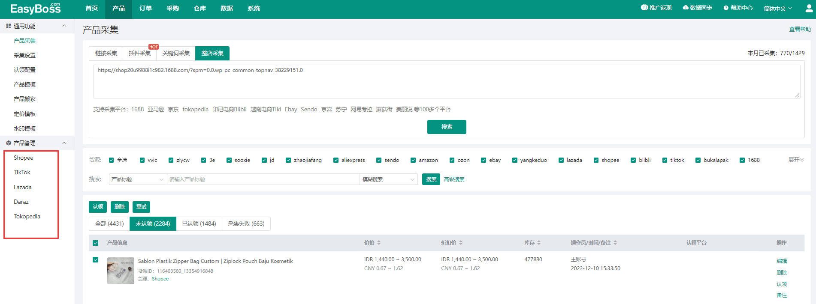Click the 数据同步 cloud icon
Screen dimensions: 816x304
point(686,8)
